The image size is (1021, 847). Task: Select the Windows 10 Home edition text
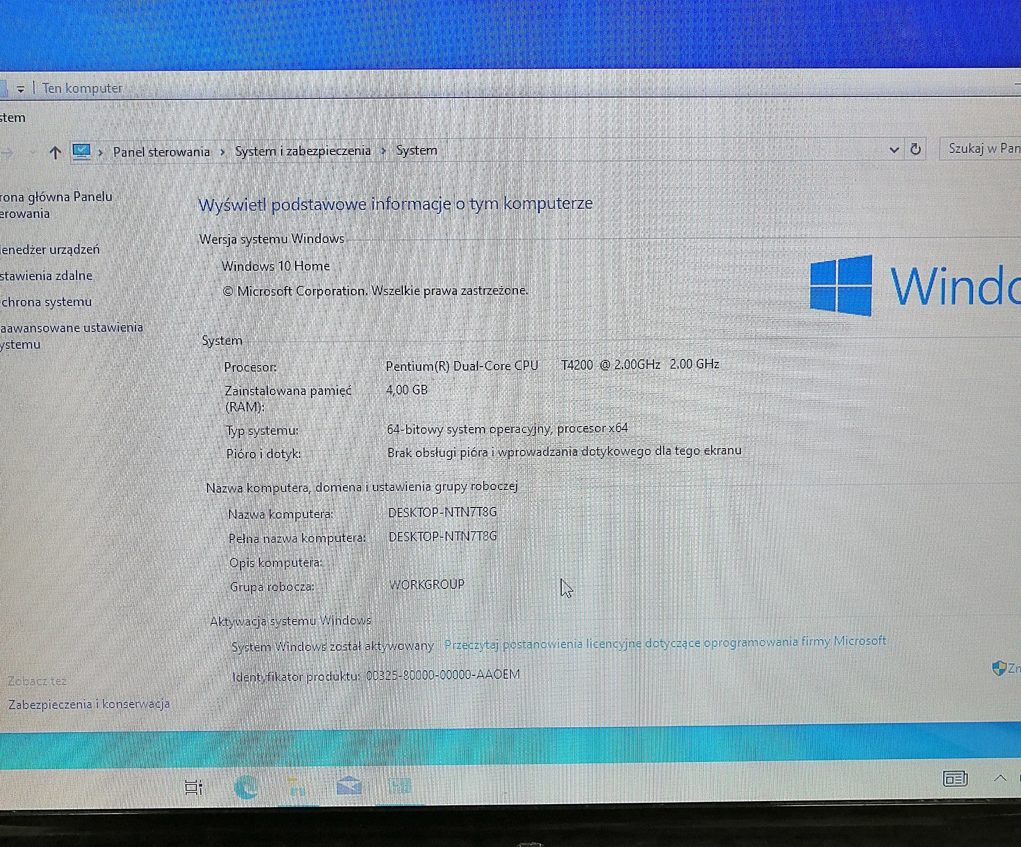(x=276, y=266)
